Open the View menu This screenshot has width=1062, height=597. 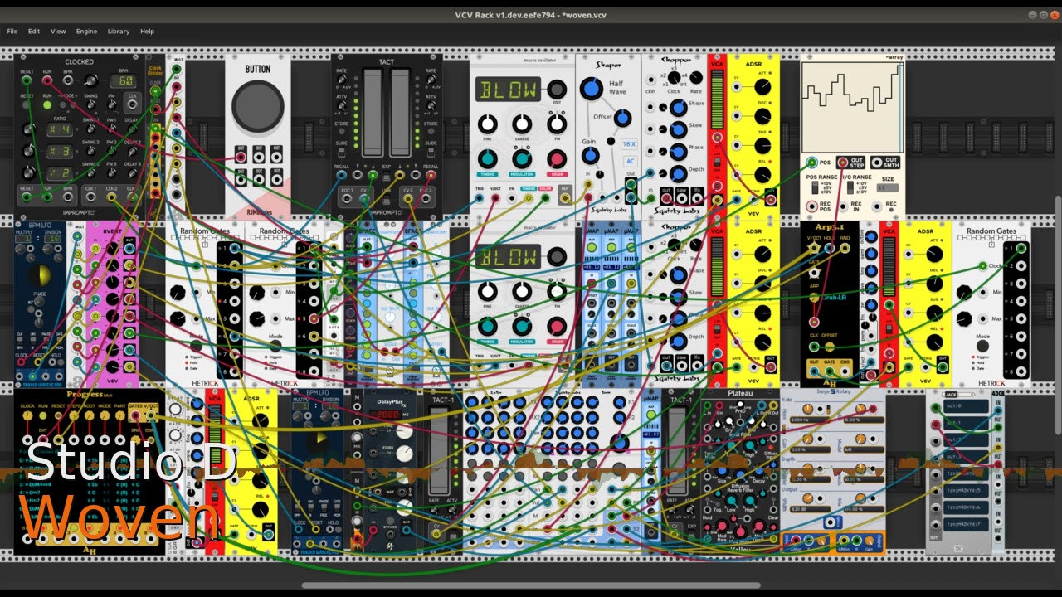[x=58, y=32]
